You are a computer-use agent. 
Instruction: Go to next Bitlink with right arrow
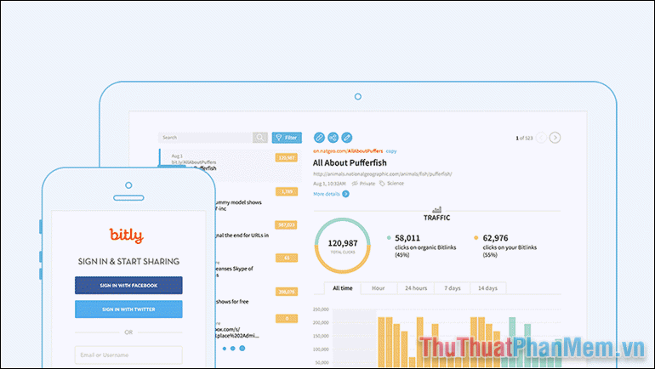point(555,137)
